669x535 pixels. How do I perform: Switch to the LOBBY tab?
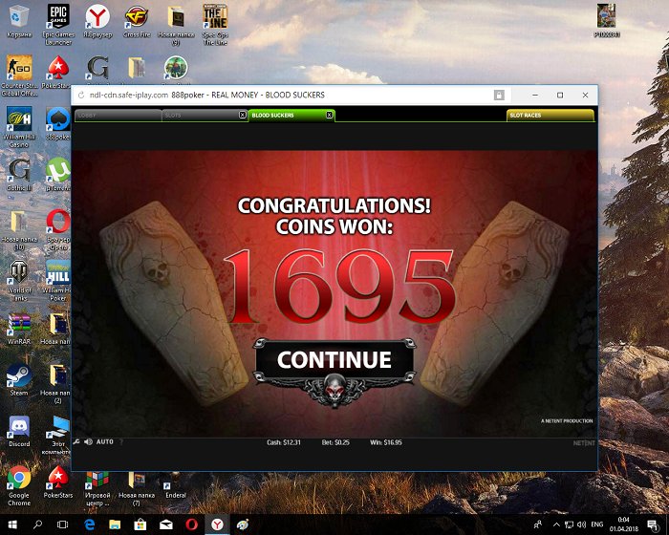(118, 116)
